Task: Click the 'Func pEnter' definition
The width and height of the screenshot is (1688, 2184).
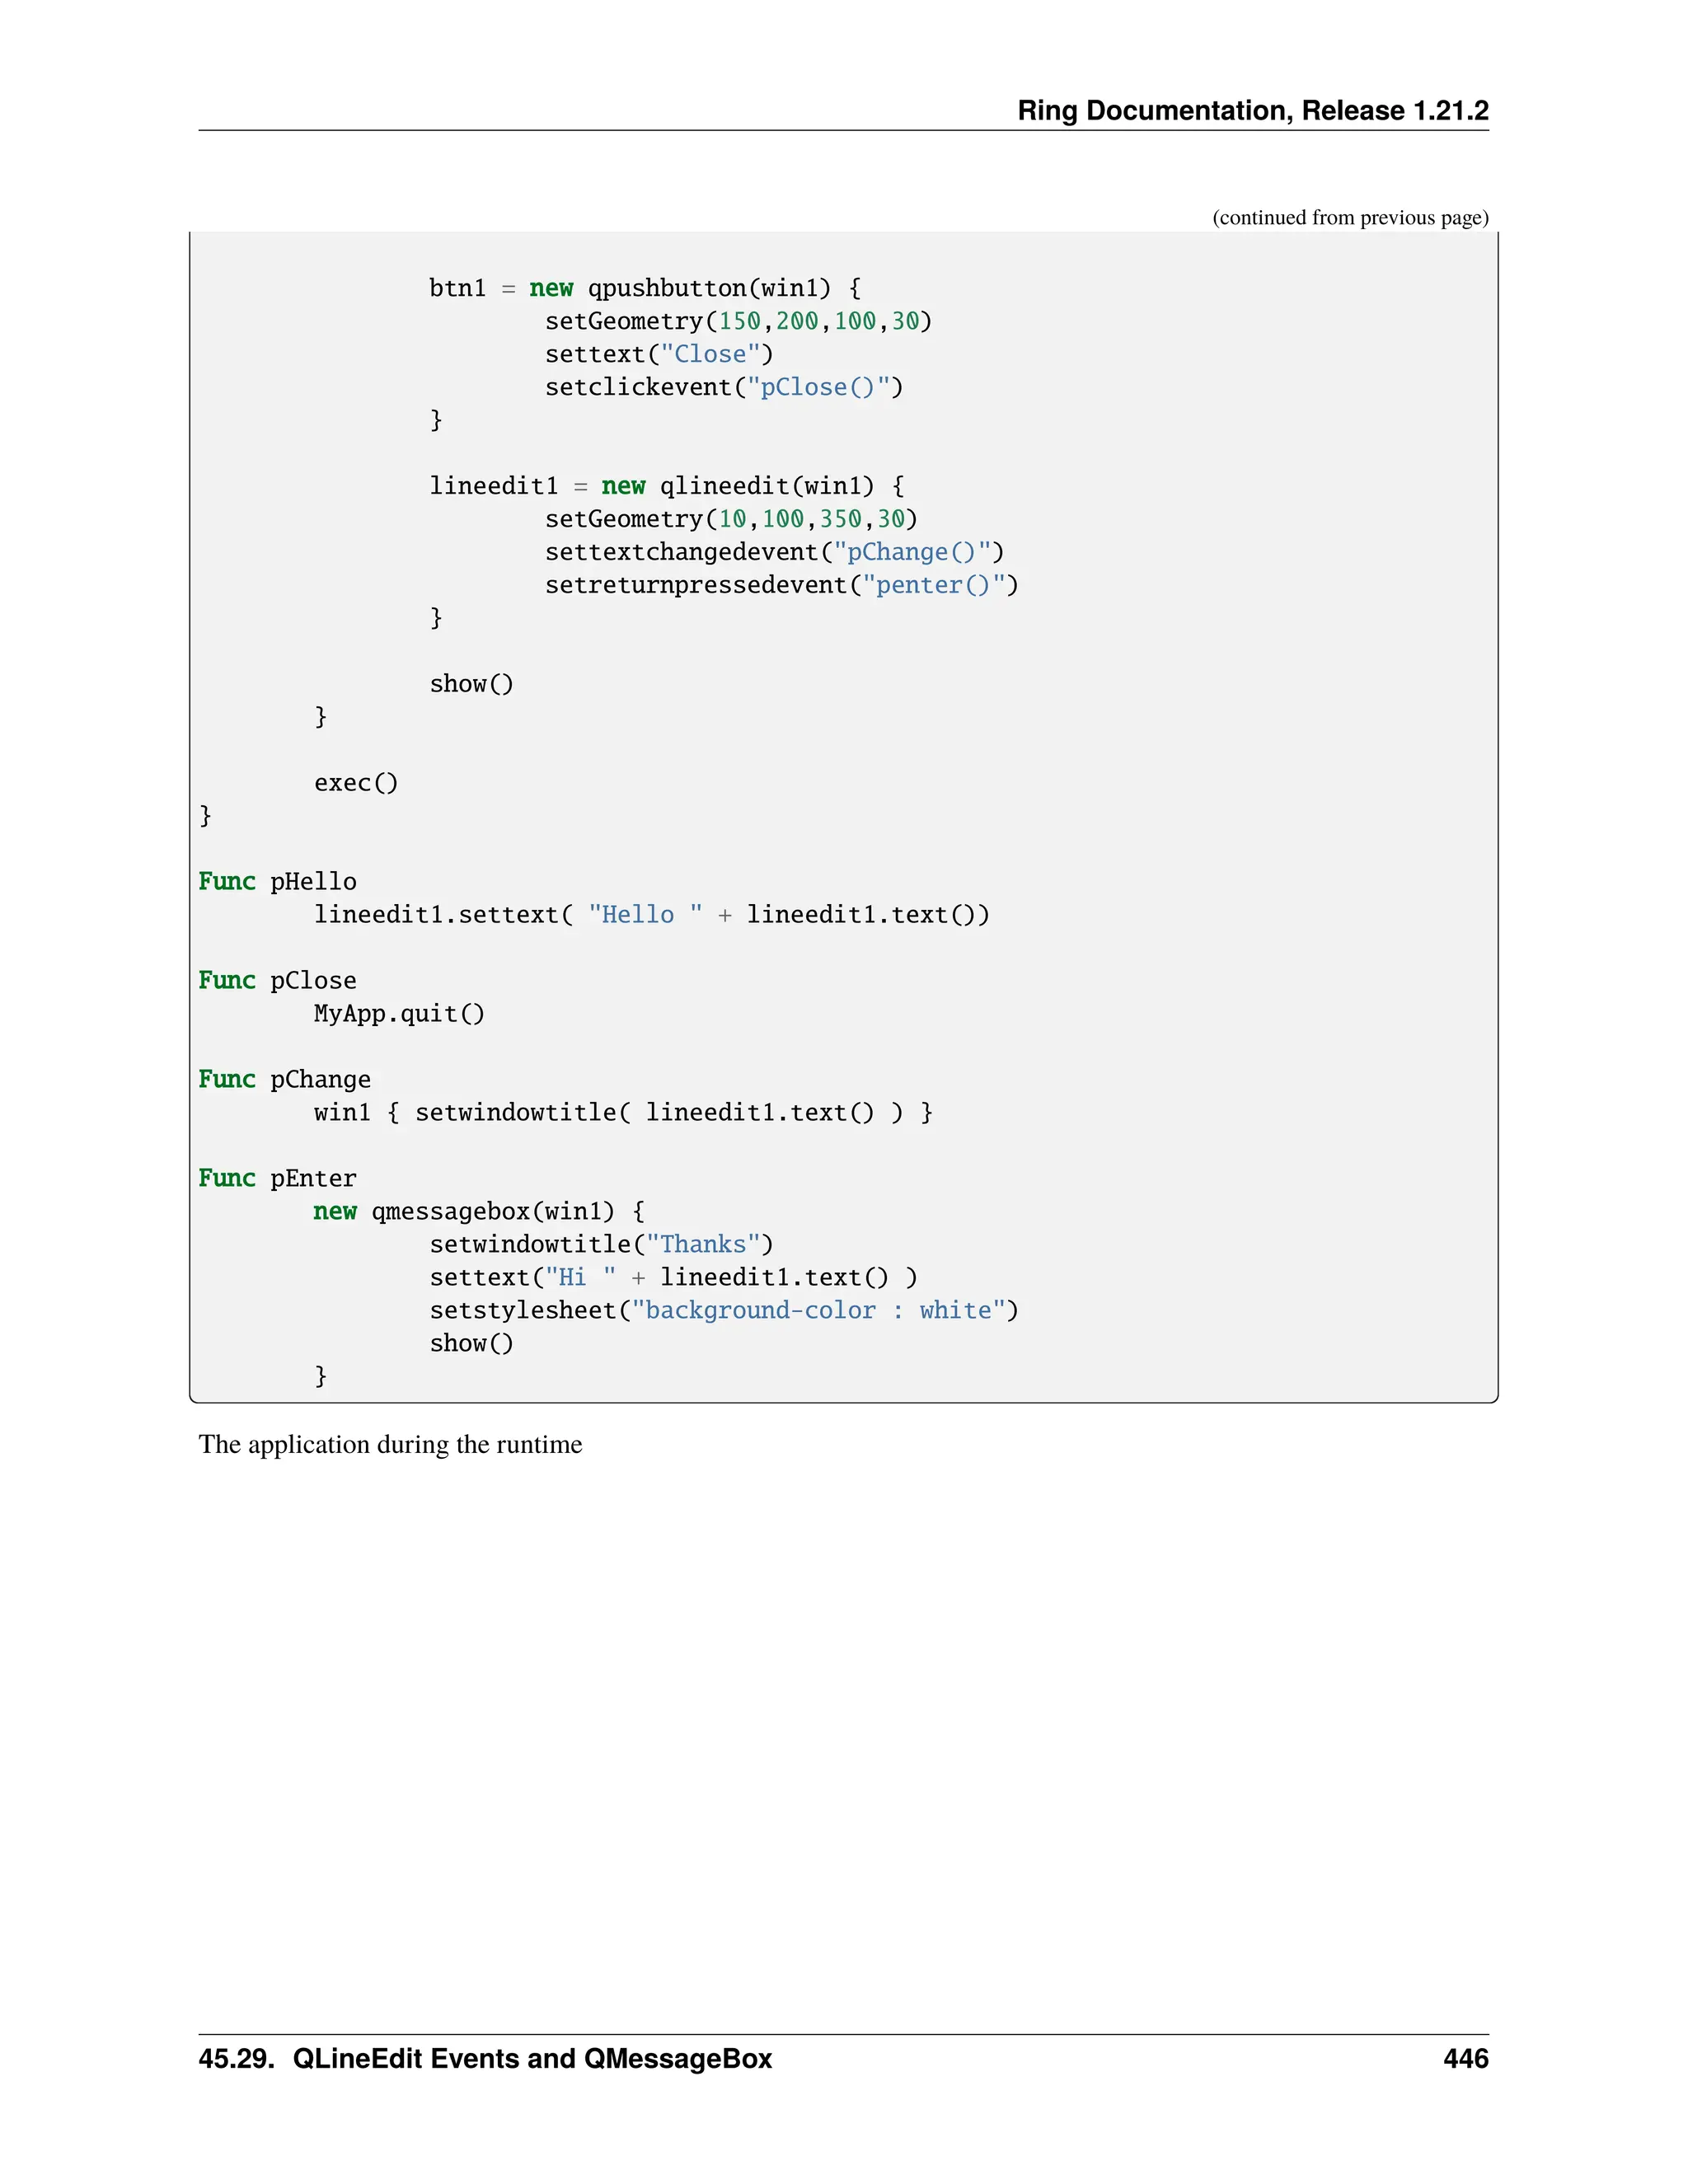Action: coord(277,1179)
